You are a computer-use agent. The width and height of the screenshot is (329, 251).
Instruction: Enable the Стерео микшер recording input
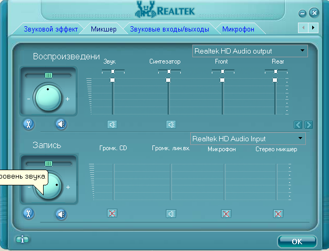278,214
